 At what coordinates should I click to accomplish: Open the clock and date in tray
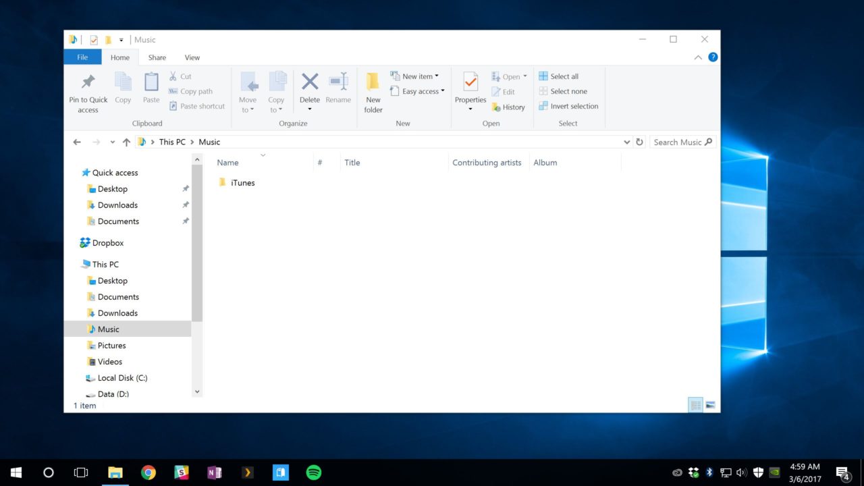(805, 473)
